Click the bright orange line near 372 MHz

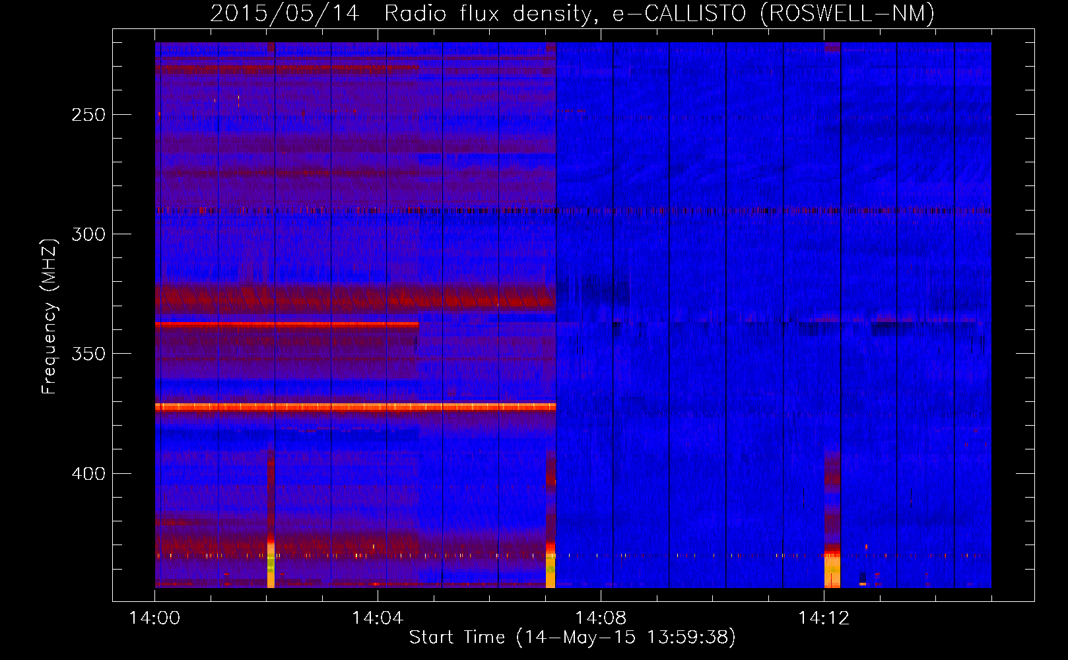coord(355,407)
